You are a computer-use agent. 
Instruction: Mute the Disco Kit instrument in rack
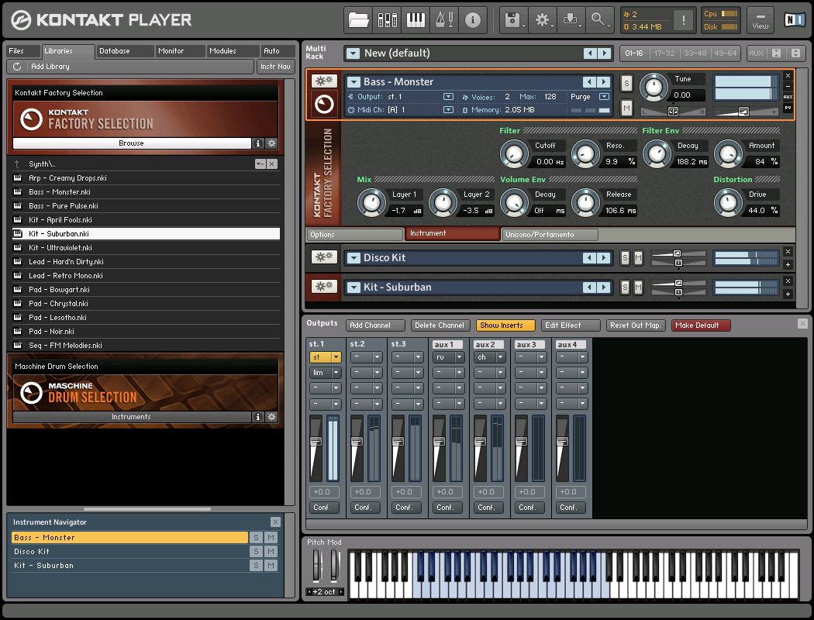coord(638,258)
